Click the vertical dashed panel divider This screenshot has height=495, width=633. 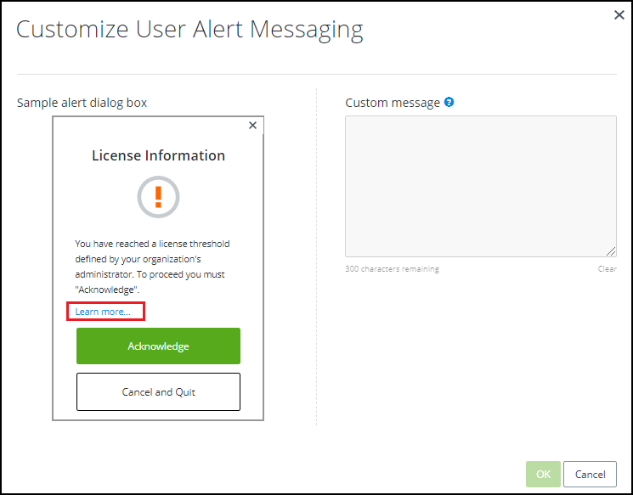click(316, 255)
